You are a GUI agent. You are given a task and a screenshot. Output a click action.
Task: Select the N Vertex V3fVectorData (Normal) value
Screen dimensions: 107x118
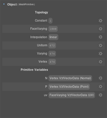[x=70, y=78]
